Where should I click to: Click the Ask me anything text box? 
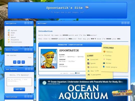[x=19, y=82]
